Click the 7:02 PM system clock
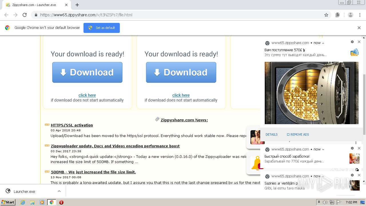 [351, 202]
